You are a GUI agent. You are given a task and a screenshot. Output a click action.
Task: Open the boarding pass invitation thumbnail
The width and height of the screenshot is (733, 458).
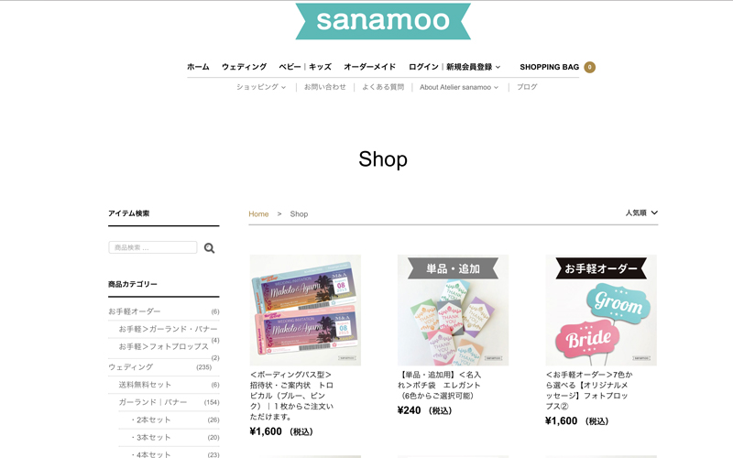point(305,310)
